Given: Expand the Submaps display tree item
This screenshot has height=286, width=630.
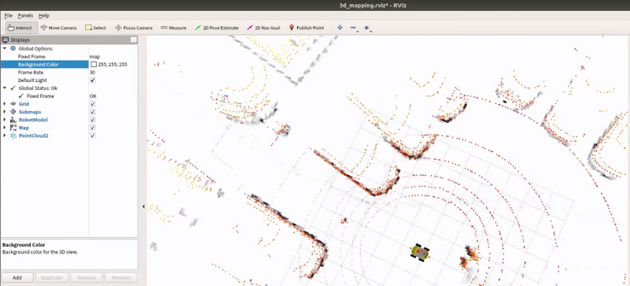Looking at the screenshot, I should 5,112.
